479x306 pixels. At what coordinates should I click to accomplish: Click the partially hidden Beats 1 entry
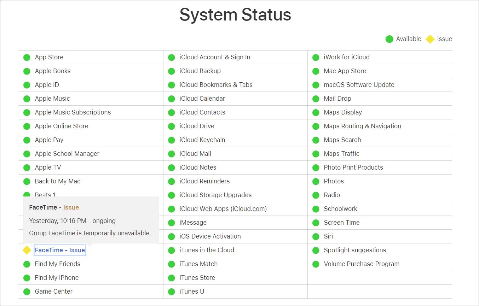pos(45,194)
